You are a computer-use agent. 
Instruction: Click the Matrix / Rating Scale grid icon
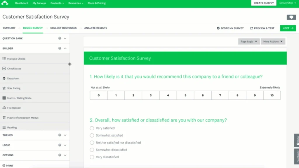click(4, 98)
